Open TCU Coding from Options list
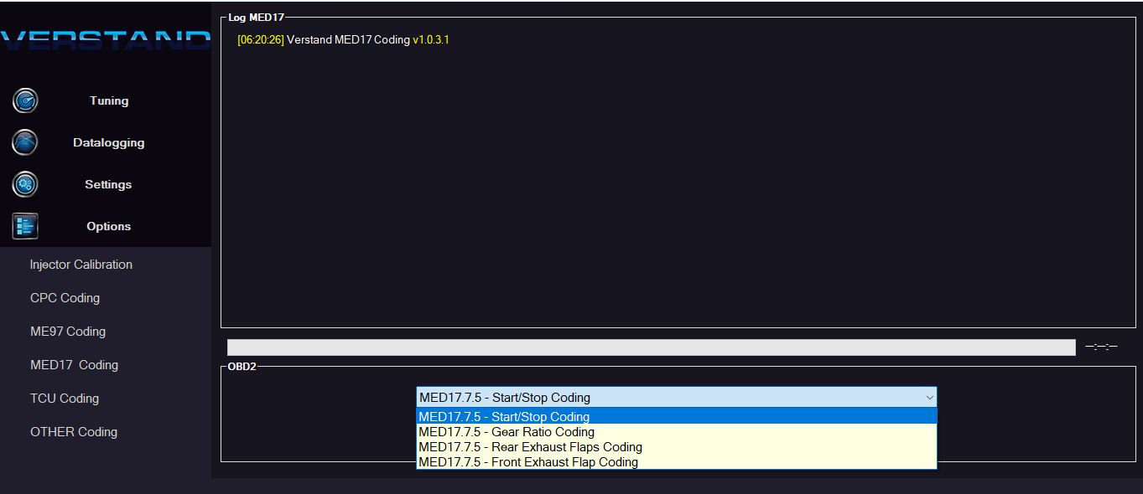Image resolution: width=1143 pixels, height=494 pixels. [x=65, y=399]
